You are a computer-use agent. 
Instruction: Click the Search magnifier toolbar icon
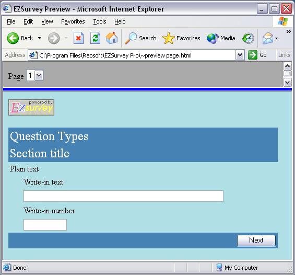tap(131, 38)
